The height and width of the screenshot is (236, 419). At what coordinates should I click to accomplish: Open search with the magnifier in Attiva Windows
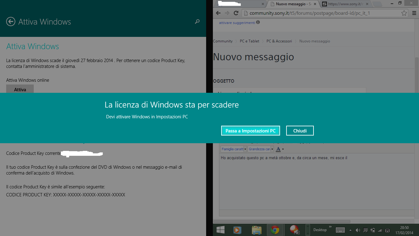pos(197,22)
